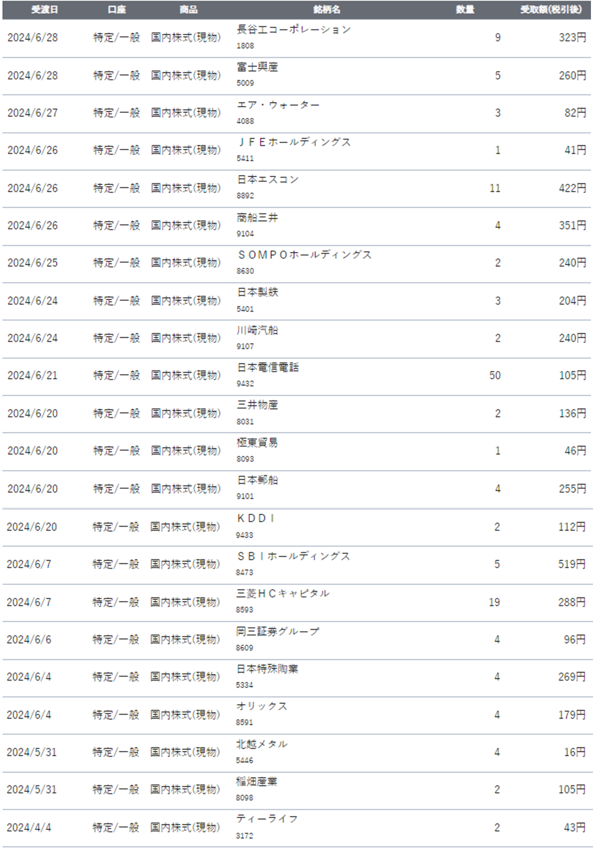Click the ＳＯＭＰＯホールディングス name
This screenshot has height=848, width=593.
304,255
